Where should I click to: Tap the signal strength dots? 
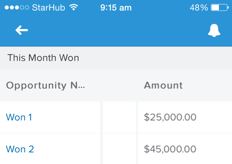coord(17,7)
